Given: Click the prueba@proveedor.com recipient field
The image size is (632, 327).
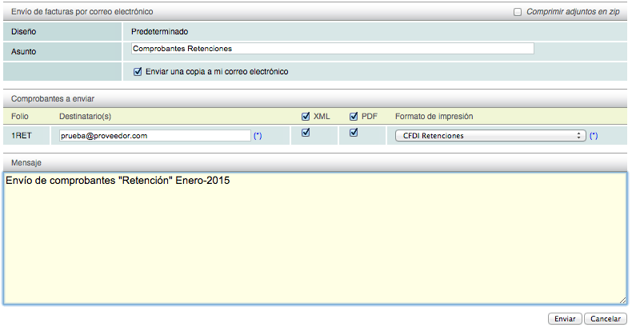Looking at the screenshot, I should click(x=154, y=135).
